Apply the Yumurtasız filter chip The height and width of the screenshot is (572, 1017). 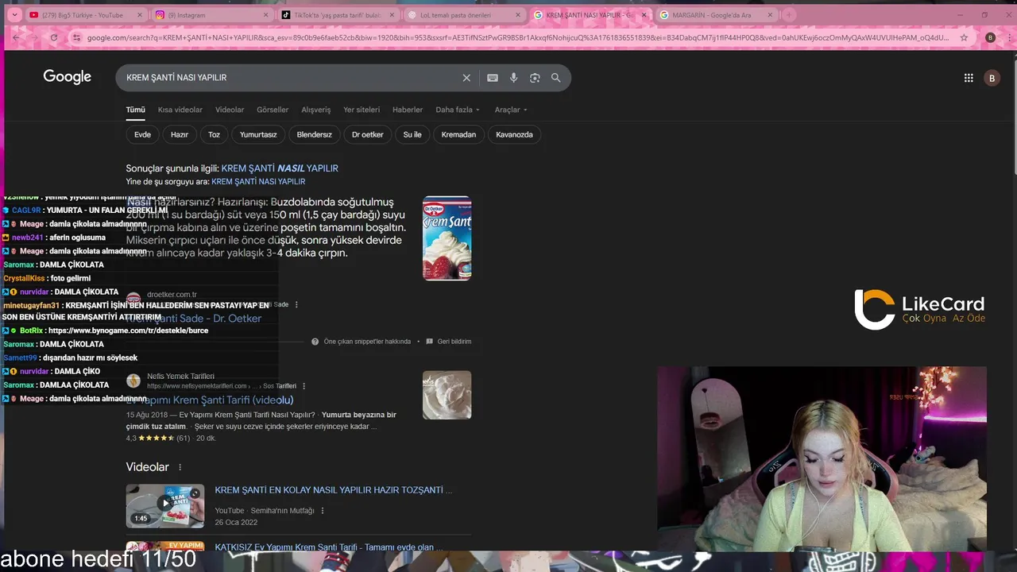coord(258,134)
